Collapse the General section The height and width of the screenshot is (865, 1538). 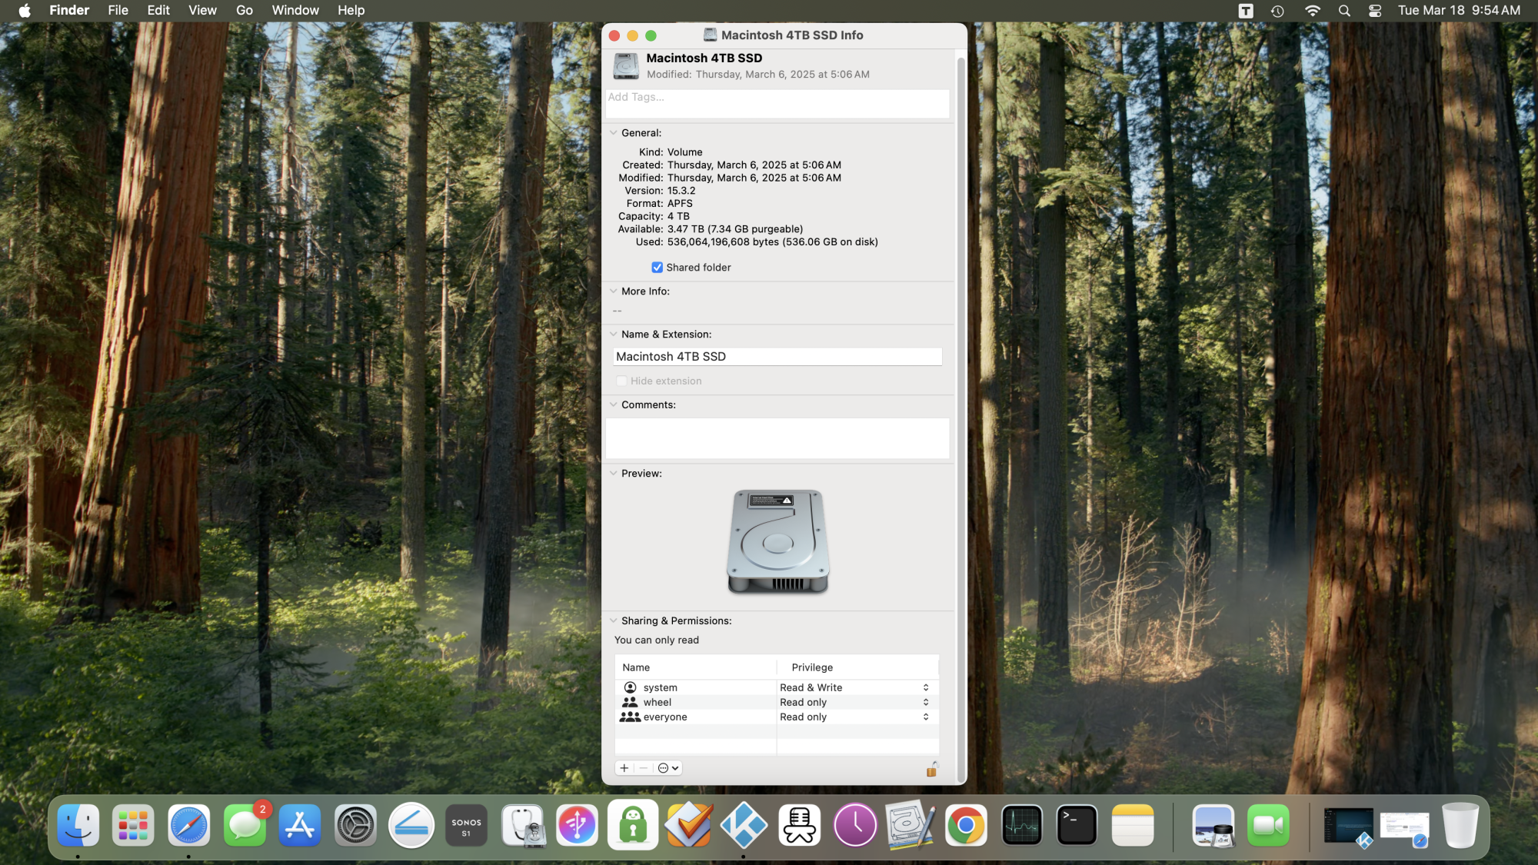(x=614, y=133)
